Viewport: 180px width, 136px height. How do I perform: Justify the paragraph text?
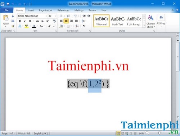[x=76, y=21]
